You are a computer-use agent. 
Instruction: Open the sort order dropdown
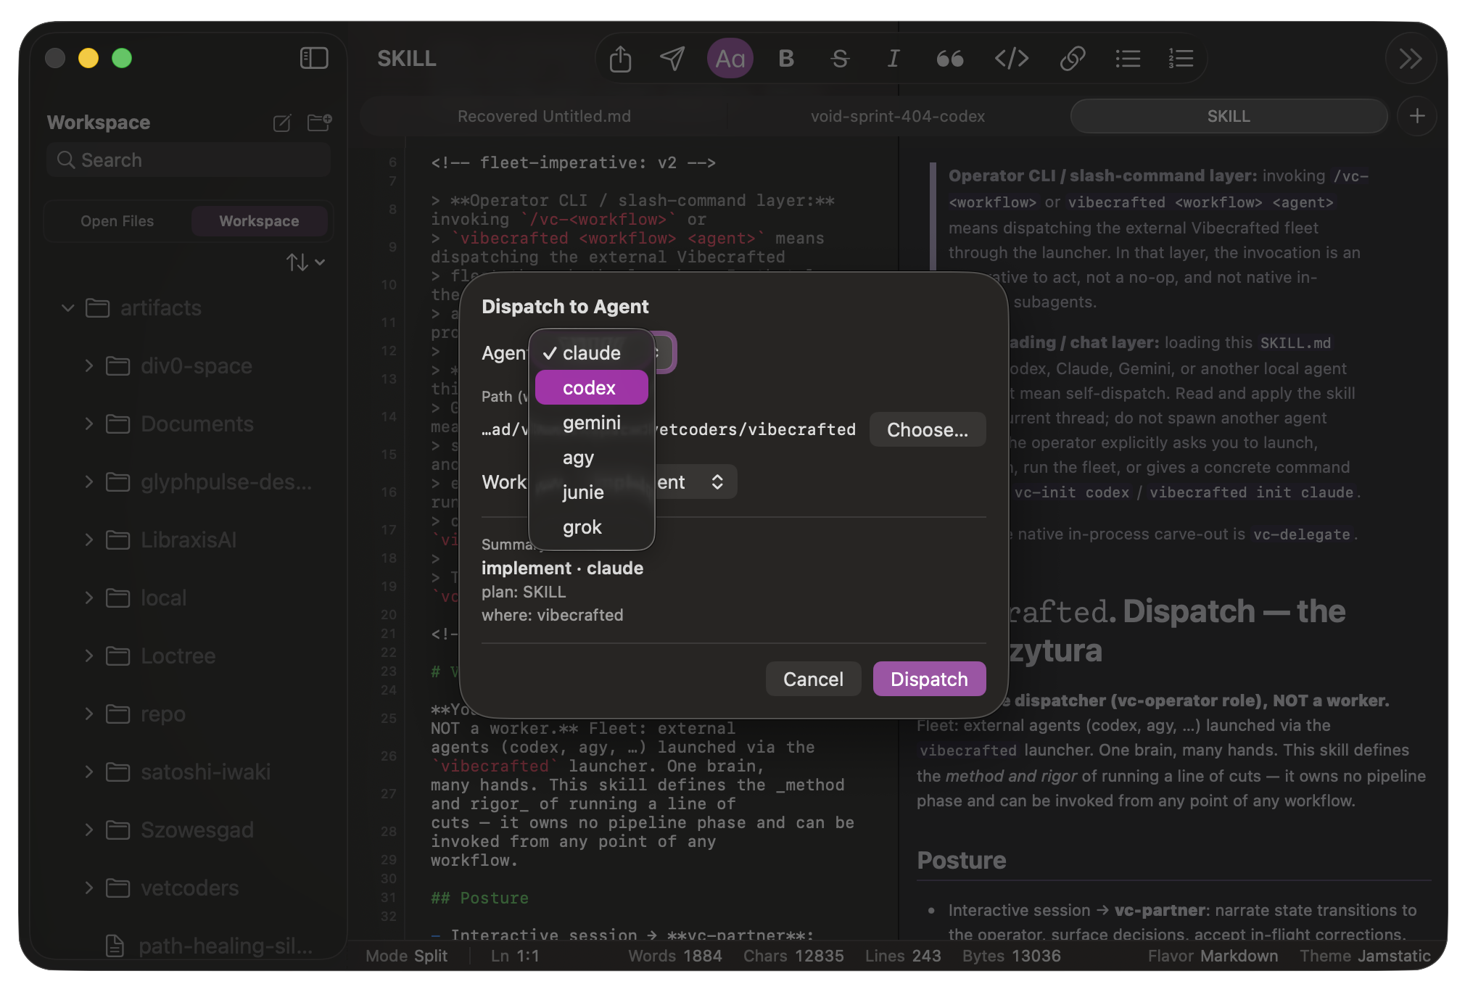click(x=305, y=262)
